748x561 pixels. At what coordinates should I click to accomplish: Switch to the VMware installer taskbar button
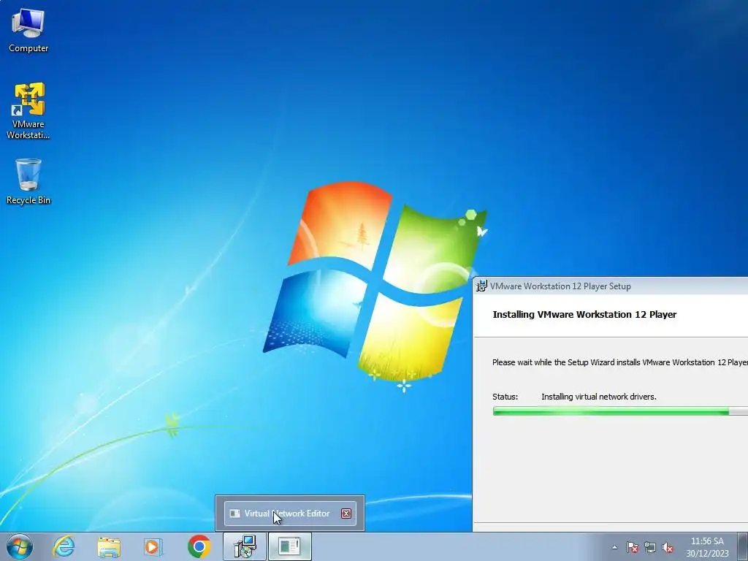click(x=245, y=546)
